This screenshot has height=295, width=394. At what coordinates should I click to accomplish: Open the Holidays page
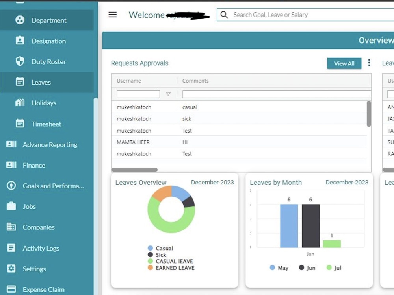pyautogui.click(x=47, y=103)
